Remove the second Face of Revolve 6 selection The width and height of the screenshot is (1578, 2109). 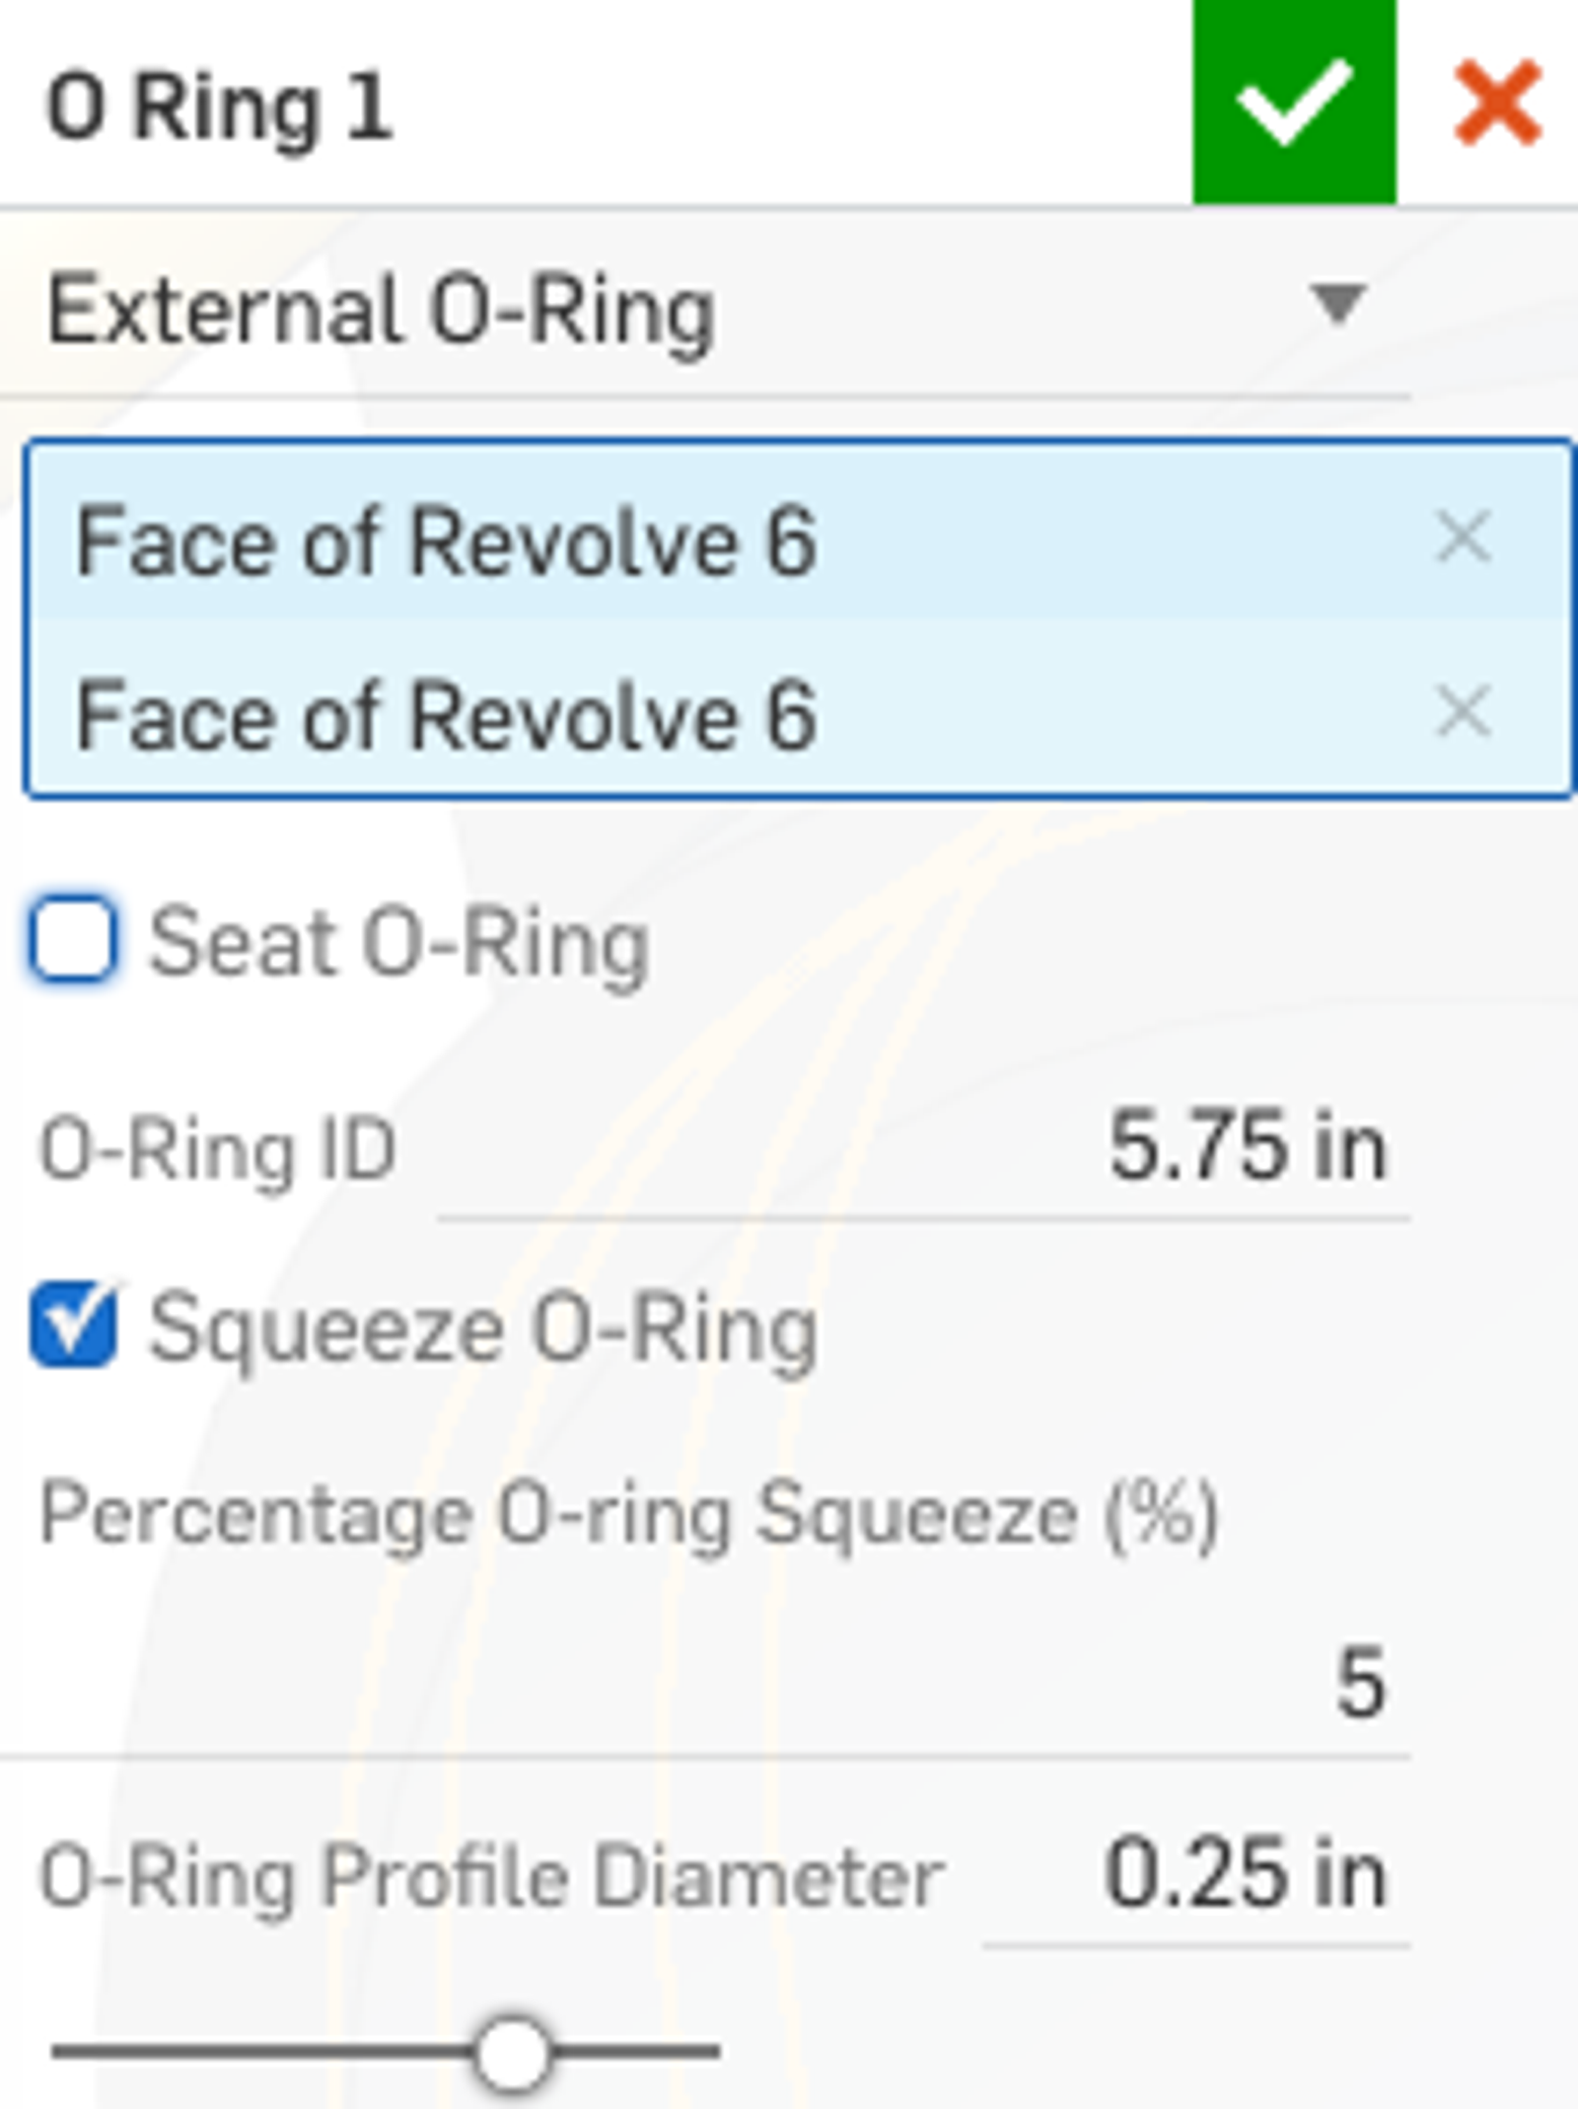pos(1463,712)
